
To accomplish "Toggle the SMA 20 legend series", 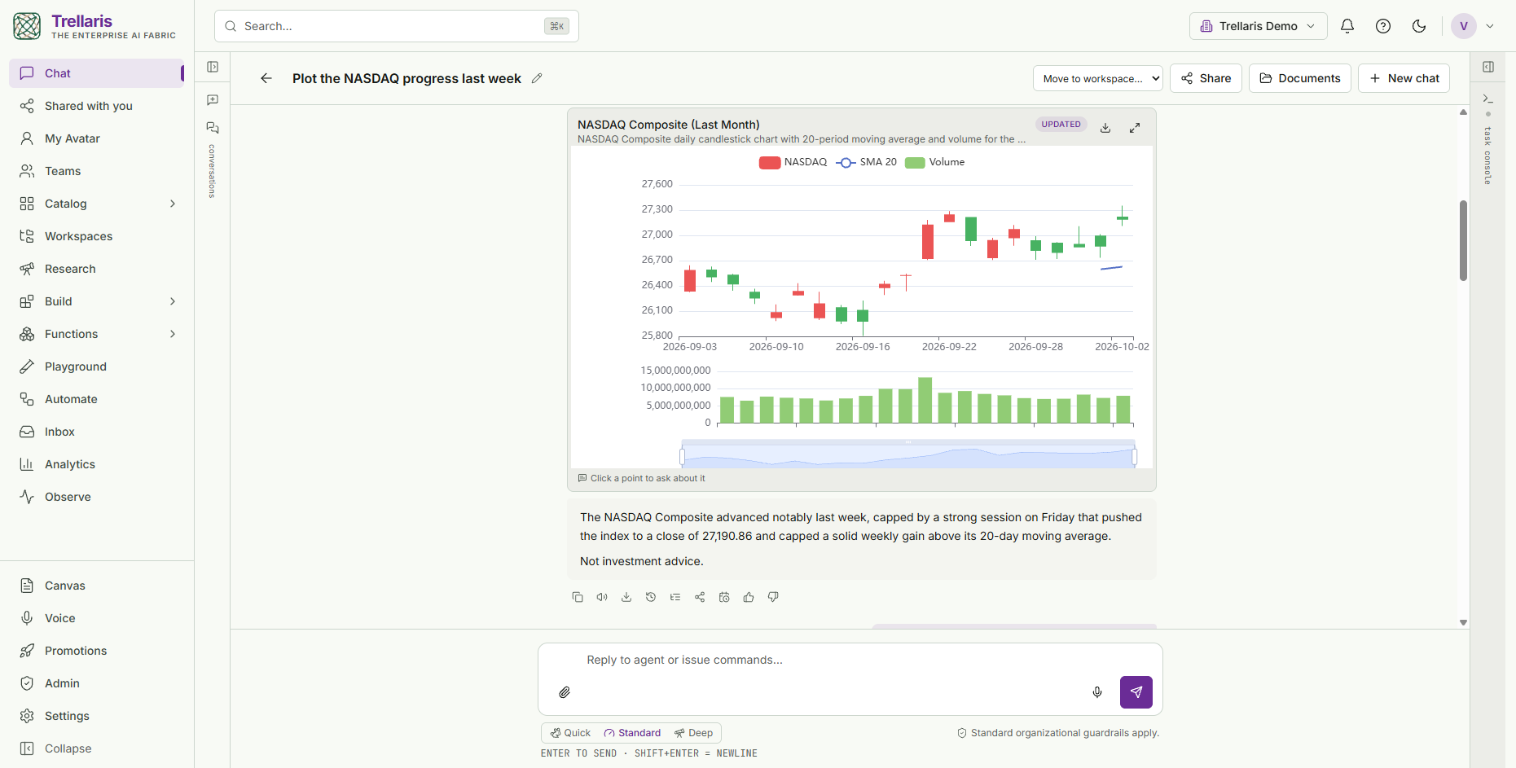I will [866, 162].
